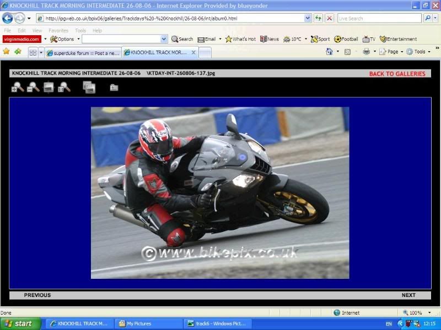Click the fit image to window icon
The image size is (441, 330).
tap(49, 87)
